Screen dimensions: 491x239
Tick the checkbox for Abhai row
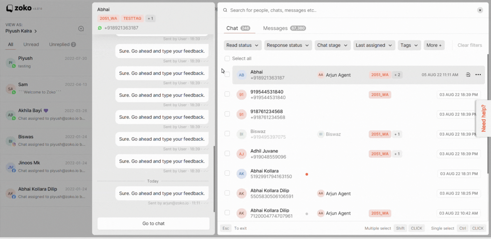pyautogui.click(x=227, y=74)
